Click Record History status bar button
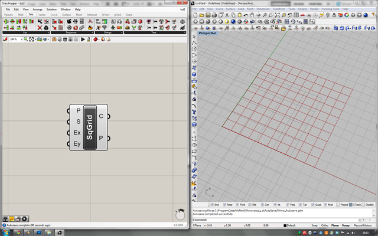This screenshot has width=378, height=236. coord(363,225)
